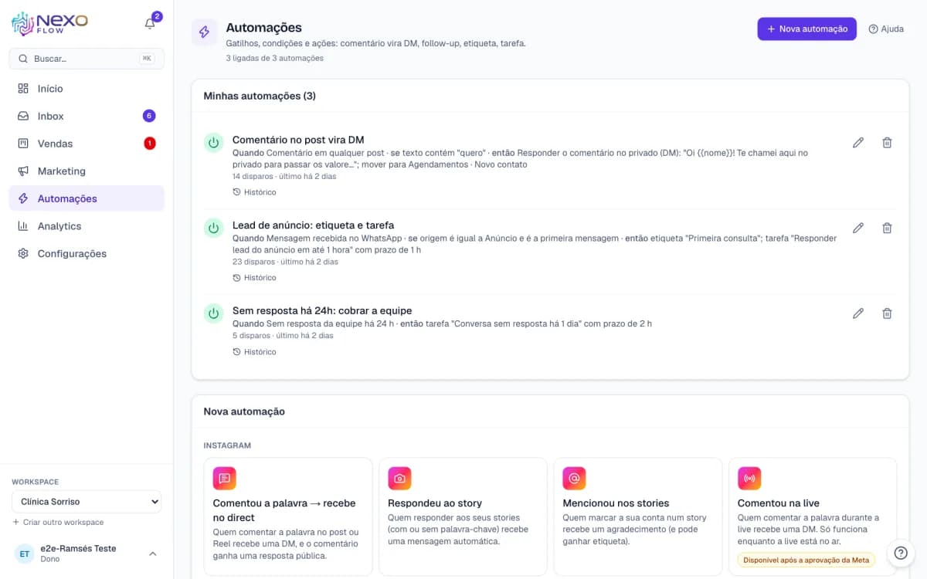Click the Disponível após a aprovação da Meta tag
Image resolution: width=927 pixels, height=579 pixels.
[806, 560]
